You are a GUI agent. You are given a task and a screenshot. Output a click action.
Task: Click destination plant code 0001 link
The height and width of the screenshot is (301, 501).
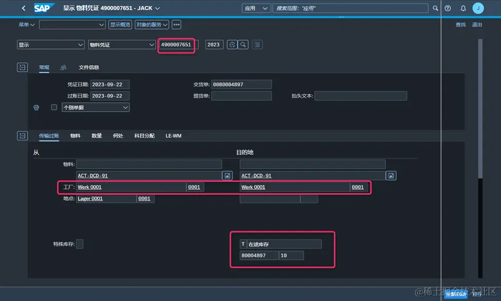(358, 187)
